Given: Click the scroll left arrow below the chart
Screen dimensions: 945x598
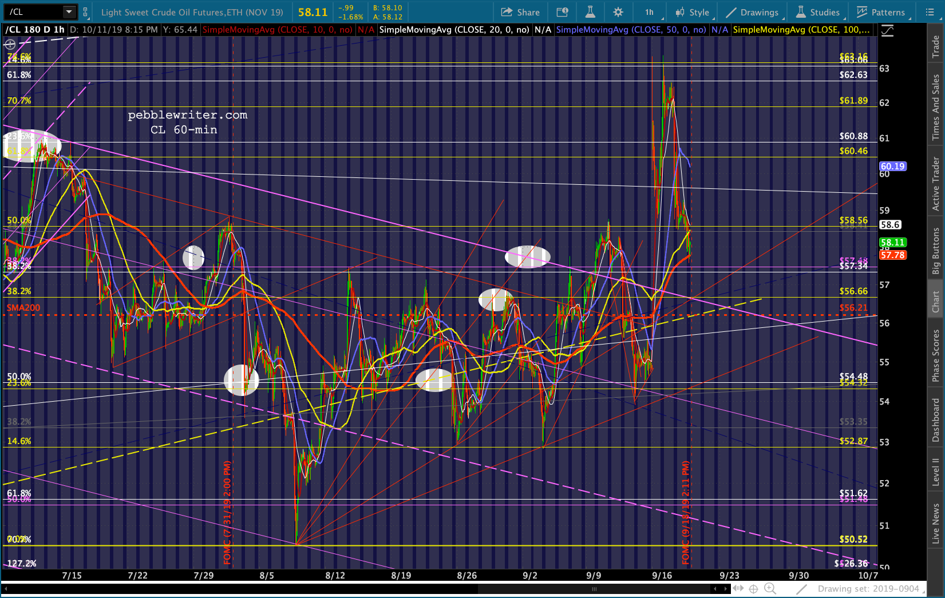Looking at the screenshot, I should pos(715,589).
